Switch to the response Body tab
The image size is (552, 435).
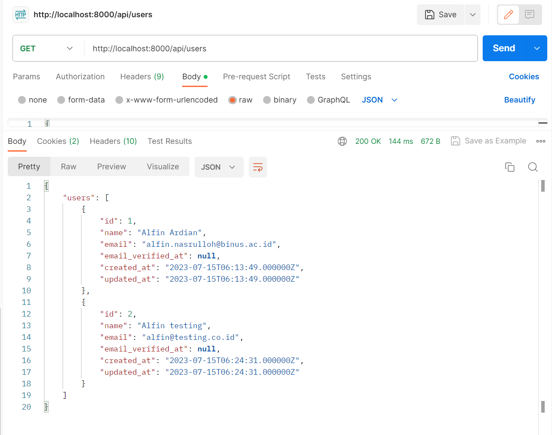point(17,141)
